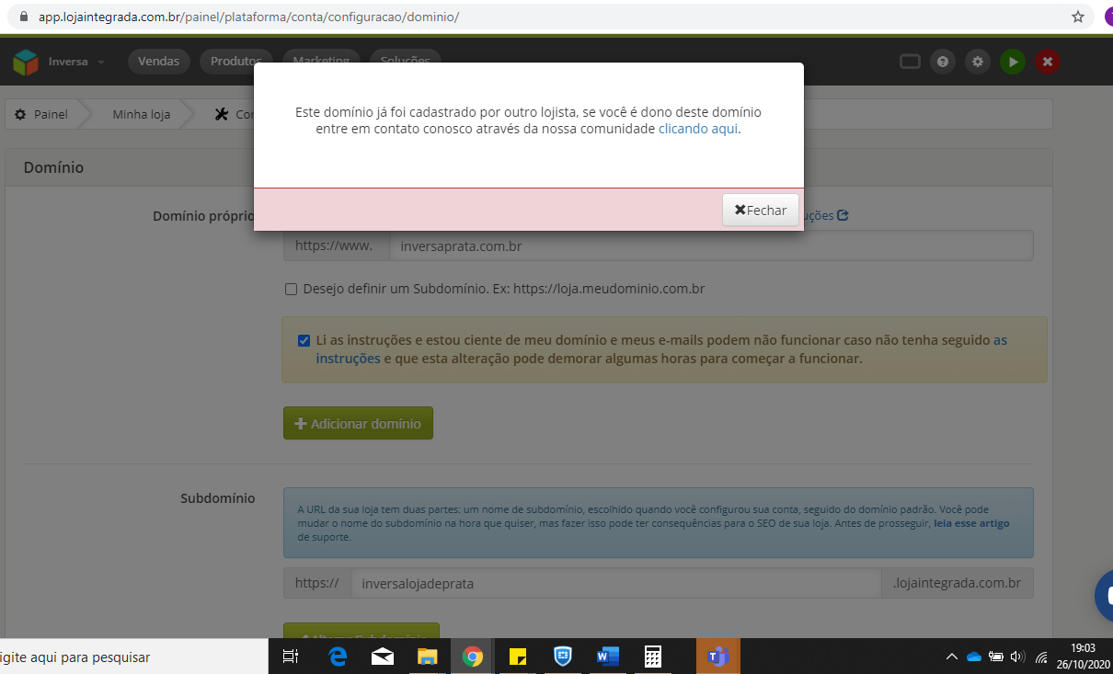Bookmark page with the star icon
Image resolution: width=1113 pixels, height=674 pixels.
pyautogui.click(x=1078, y=17)
